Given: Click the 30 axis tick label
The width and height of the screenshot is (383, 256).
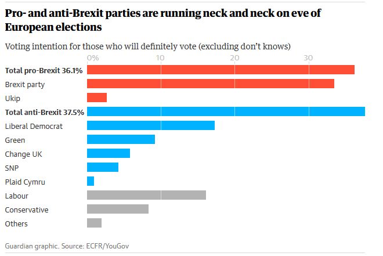Looking at the screenshot, I should click(x=308, y=58).
